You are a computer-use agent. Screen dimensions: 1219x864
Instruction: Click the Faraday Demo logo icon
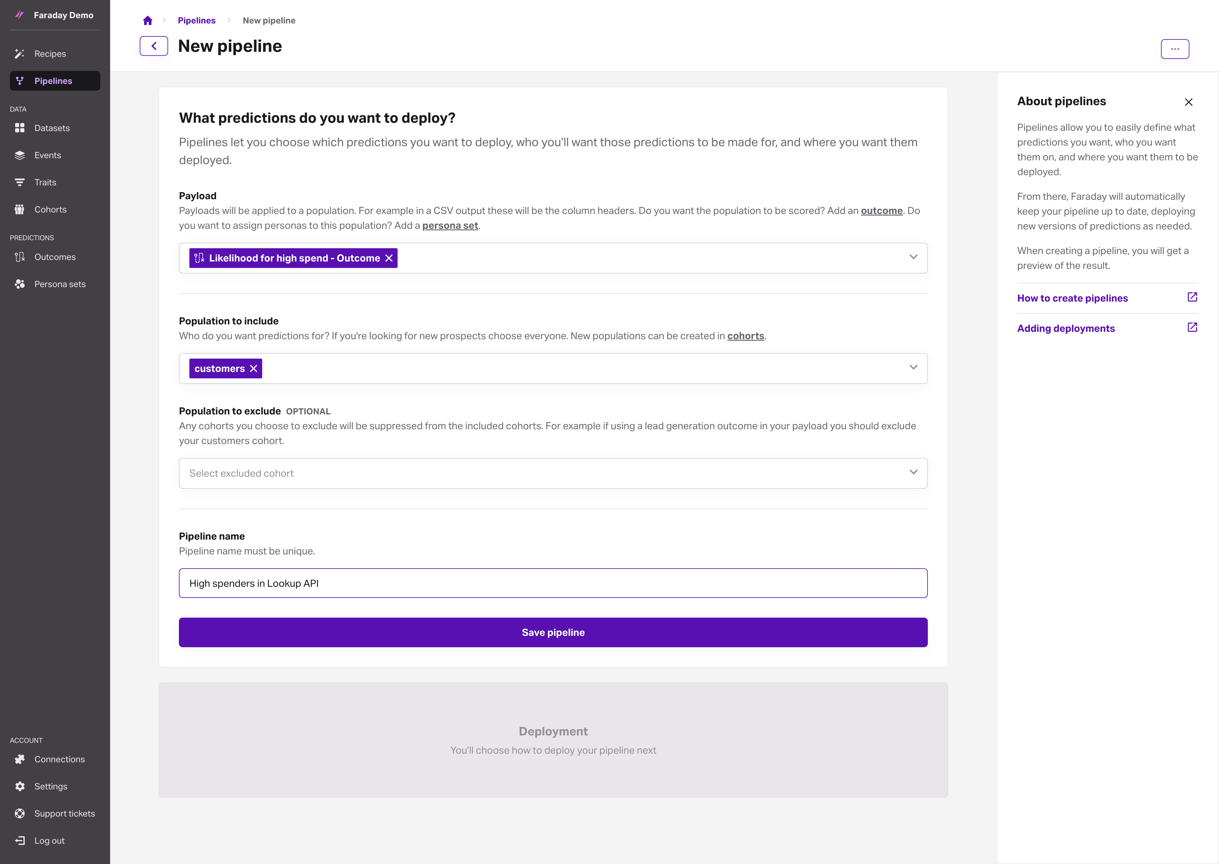pos(20,15)
